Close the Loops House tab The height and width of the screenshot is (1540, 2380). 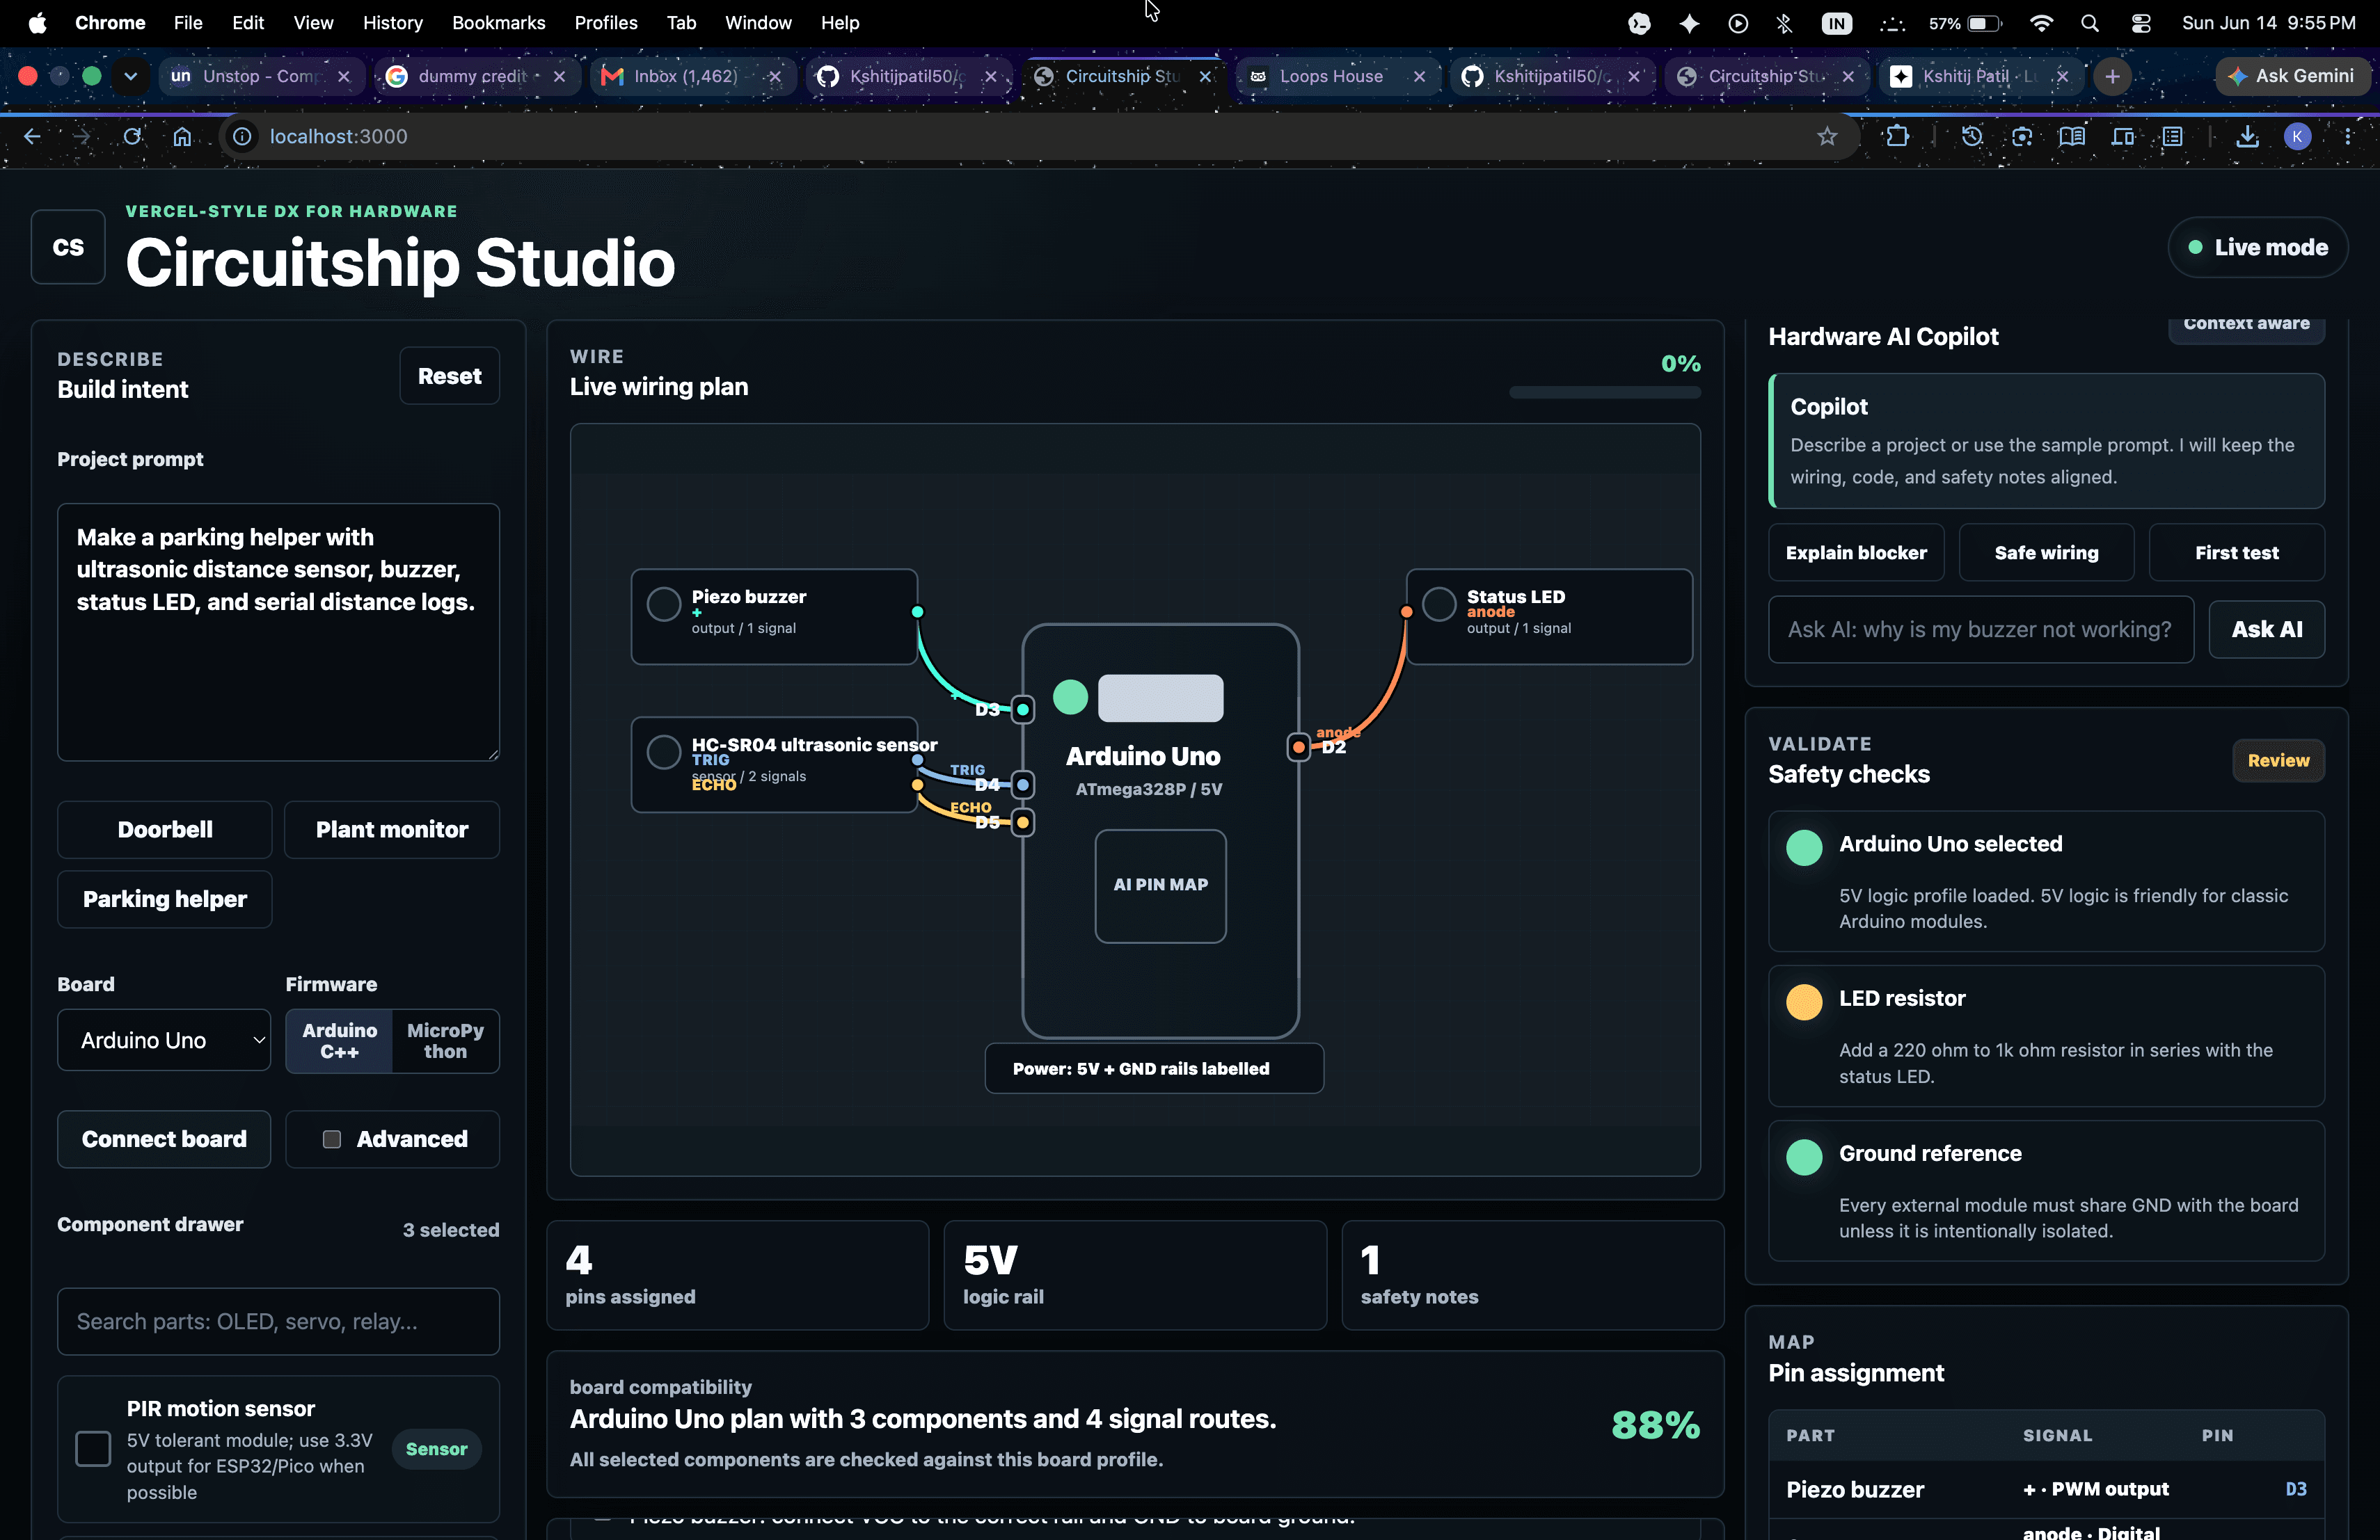click(1419, 76)
